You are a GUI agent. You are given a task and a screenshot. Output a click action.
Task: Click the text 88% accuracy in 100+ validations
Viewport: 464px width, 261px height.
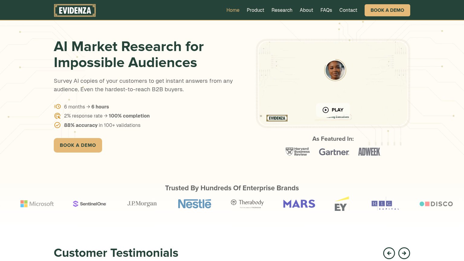[x=102, y=125]
